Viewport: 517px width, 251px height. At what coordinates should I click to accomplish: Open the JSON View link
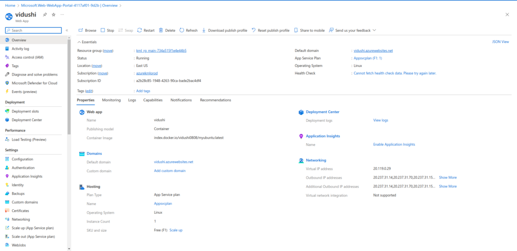pos(500,42)
